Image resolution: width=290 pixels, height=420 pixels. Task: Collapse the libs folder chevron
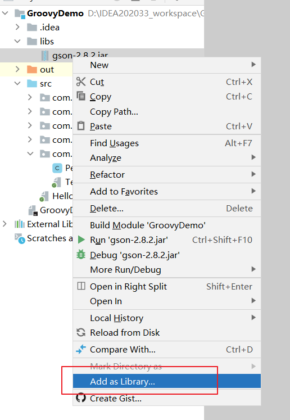click(17, 41)
